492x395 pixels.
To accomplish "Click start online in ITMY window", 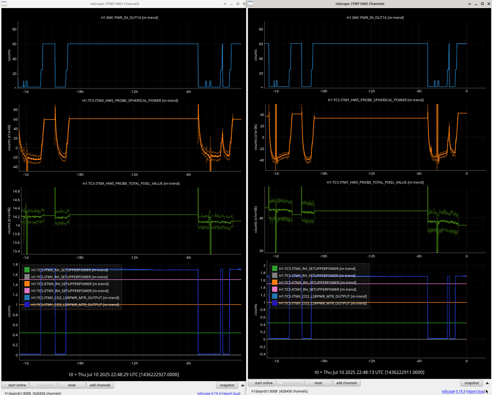I will coord(262,383).
